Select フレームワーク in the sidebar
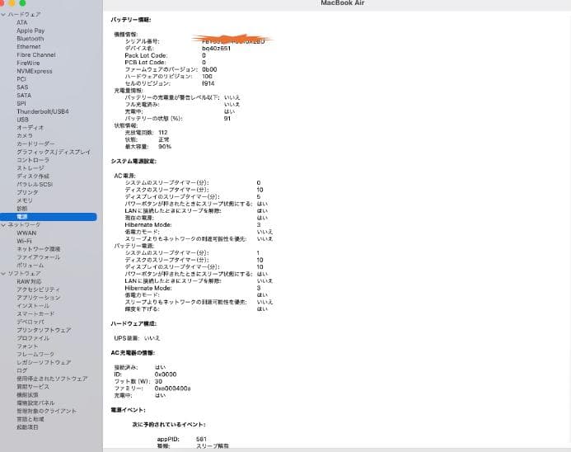This screenshot has width=571, height=452. pyautogui.click(x=35, y=354)
